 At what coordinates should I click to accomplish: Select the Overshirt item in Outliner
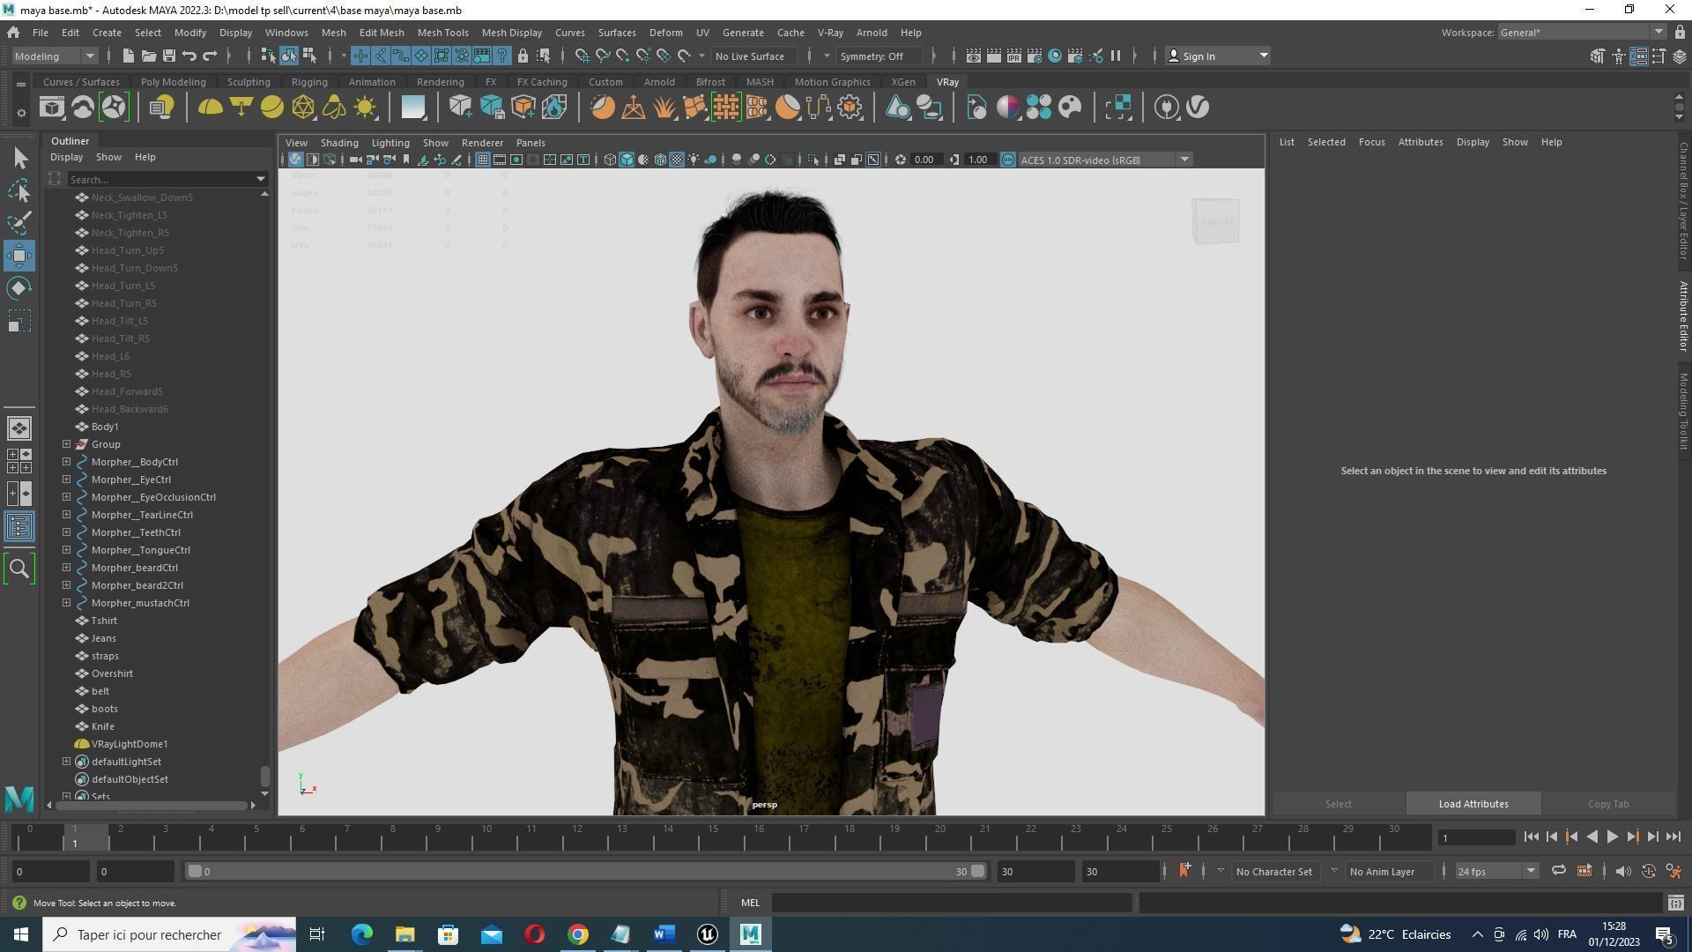pyautogui.click(x=112, y=673)
